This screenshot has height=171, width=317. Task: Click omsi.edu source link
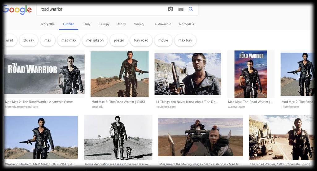[x=98, y=107]
